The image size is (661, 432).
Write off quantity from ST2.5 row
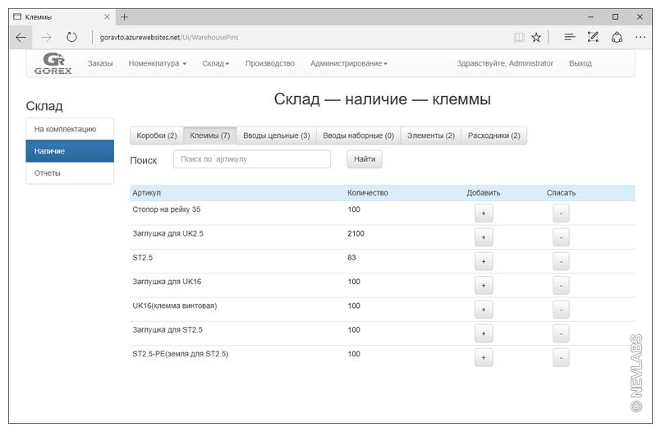click(x=561, y=262)
